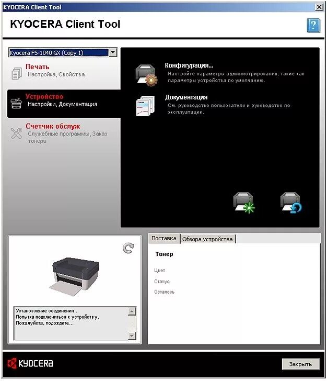Click status log scroll down arrow

point(132,336)
